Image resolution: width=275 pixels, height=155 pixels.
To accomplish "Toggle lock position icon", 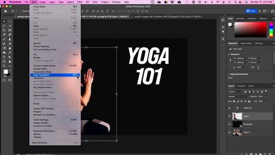I will pyautogui.click(x=241, y=102).
